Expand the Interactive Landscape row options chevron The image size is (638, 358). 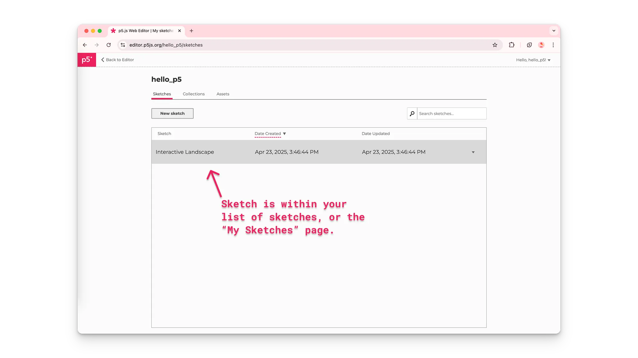473,152
